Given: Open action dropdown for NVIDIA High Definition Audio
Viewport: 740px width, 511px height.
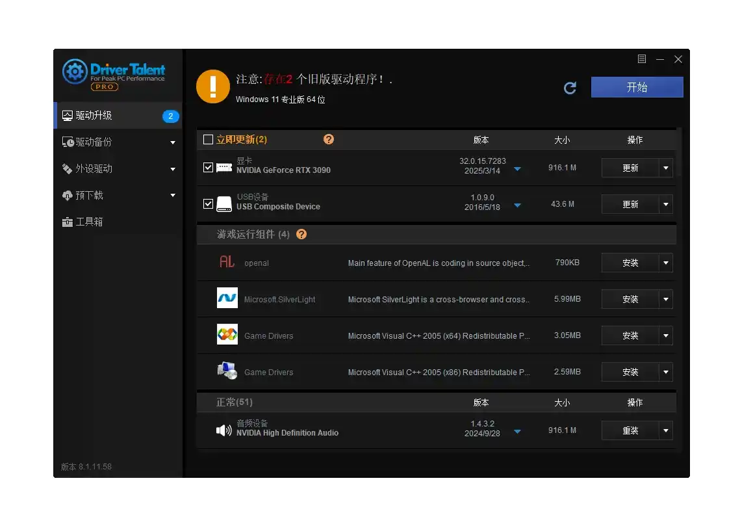Looking at the screenshot, I should click(666, 430).
